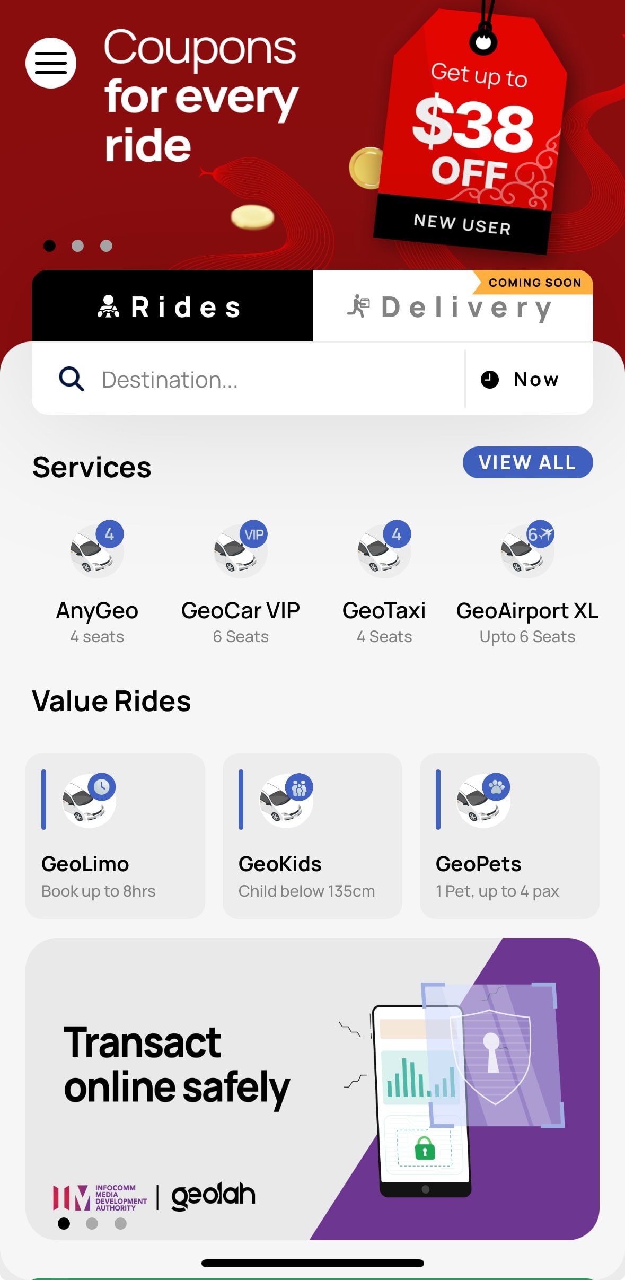This screenshot has height=1280, width=625.
Task: Switch to the Rides tab
Action: pos(172,307)
